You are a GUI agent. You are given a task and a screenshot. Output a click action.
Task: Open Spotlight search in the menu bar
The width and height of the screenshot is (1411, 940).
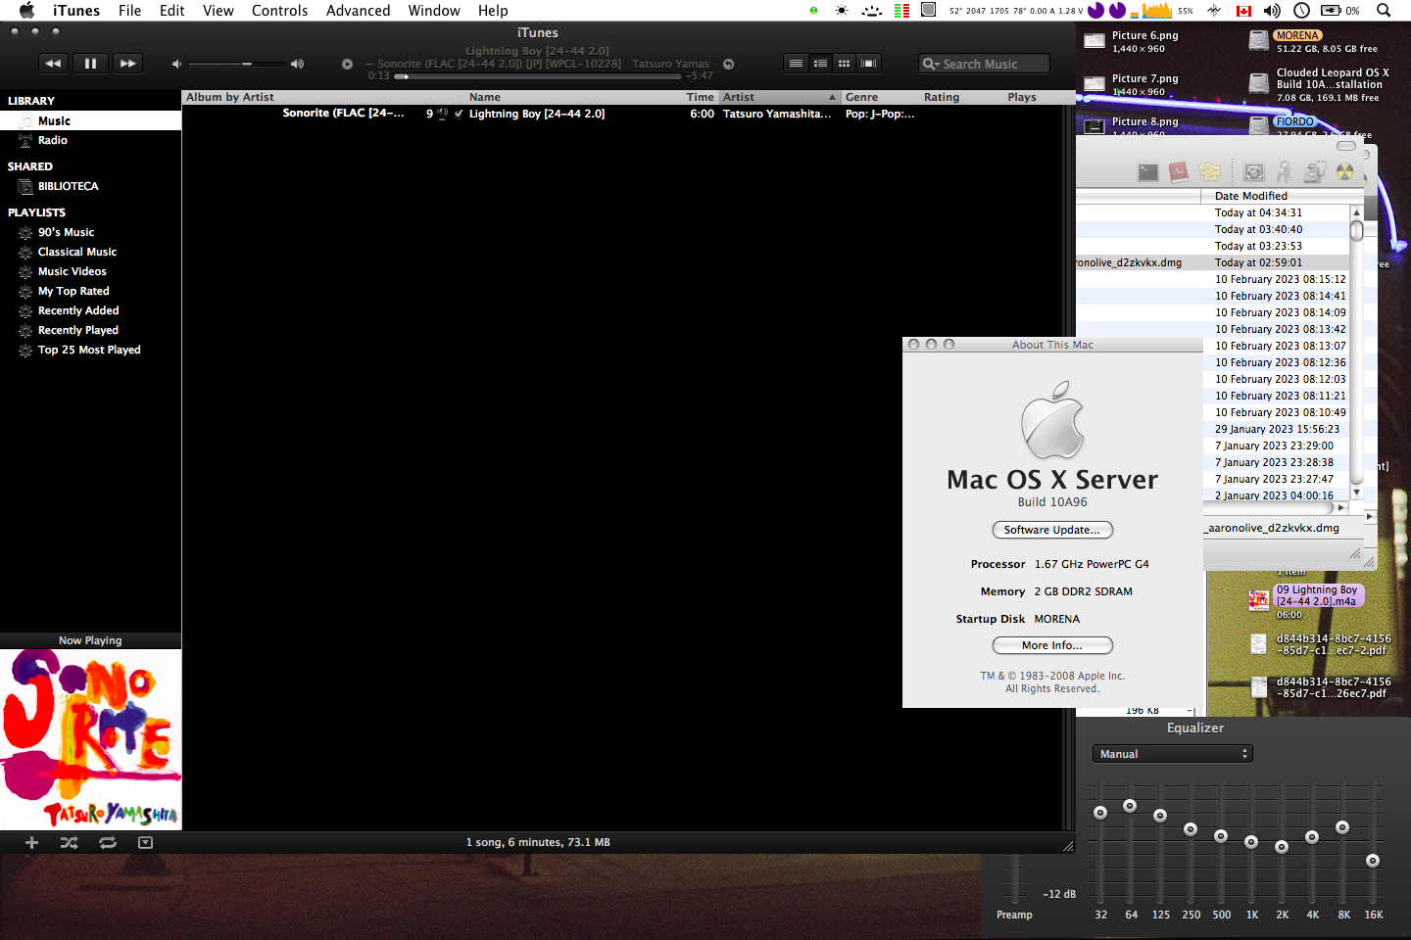(1384, 11)
